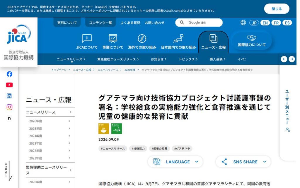Screen dimensions: 300x188
Task: Click the SCROLL down indicator
Action: pyautogui.click(x=8, y=171)
